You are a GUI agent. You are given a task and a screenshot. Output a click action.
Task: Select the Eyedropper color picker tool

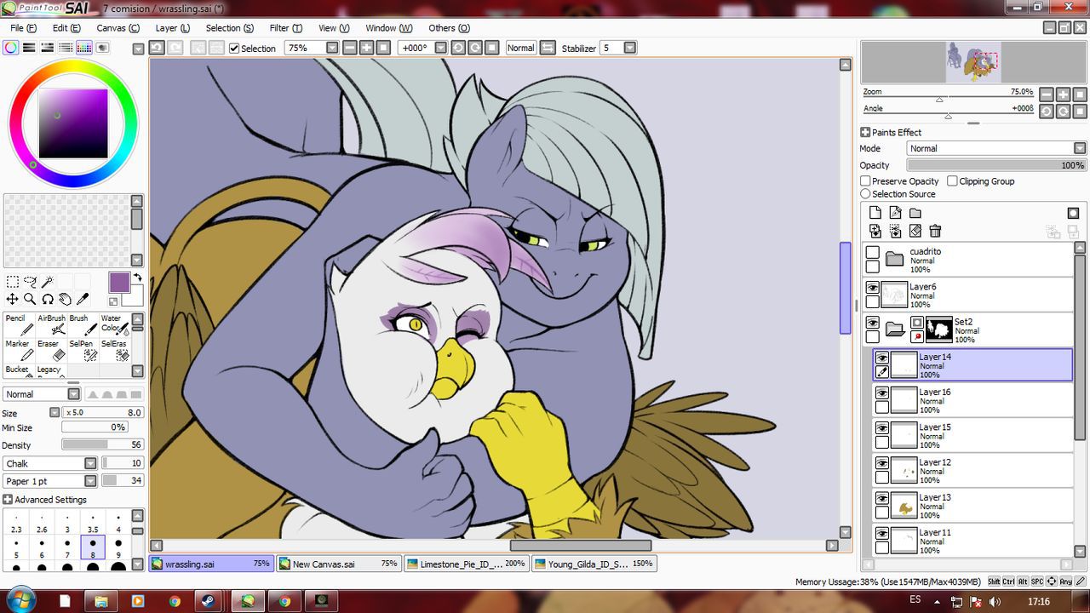[x=83, y=299]
